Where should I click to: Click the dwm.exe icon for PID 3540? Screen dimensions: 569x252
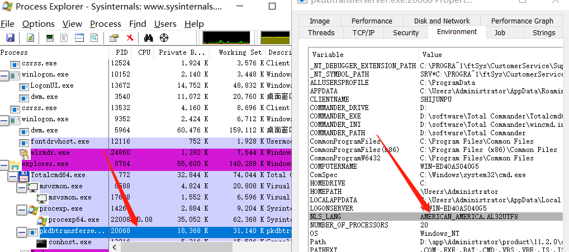click(x=24, y=97)
